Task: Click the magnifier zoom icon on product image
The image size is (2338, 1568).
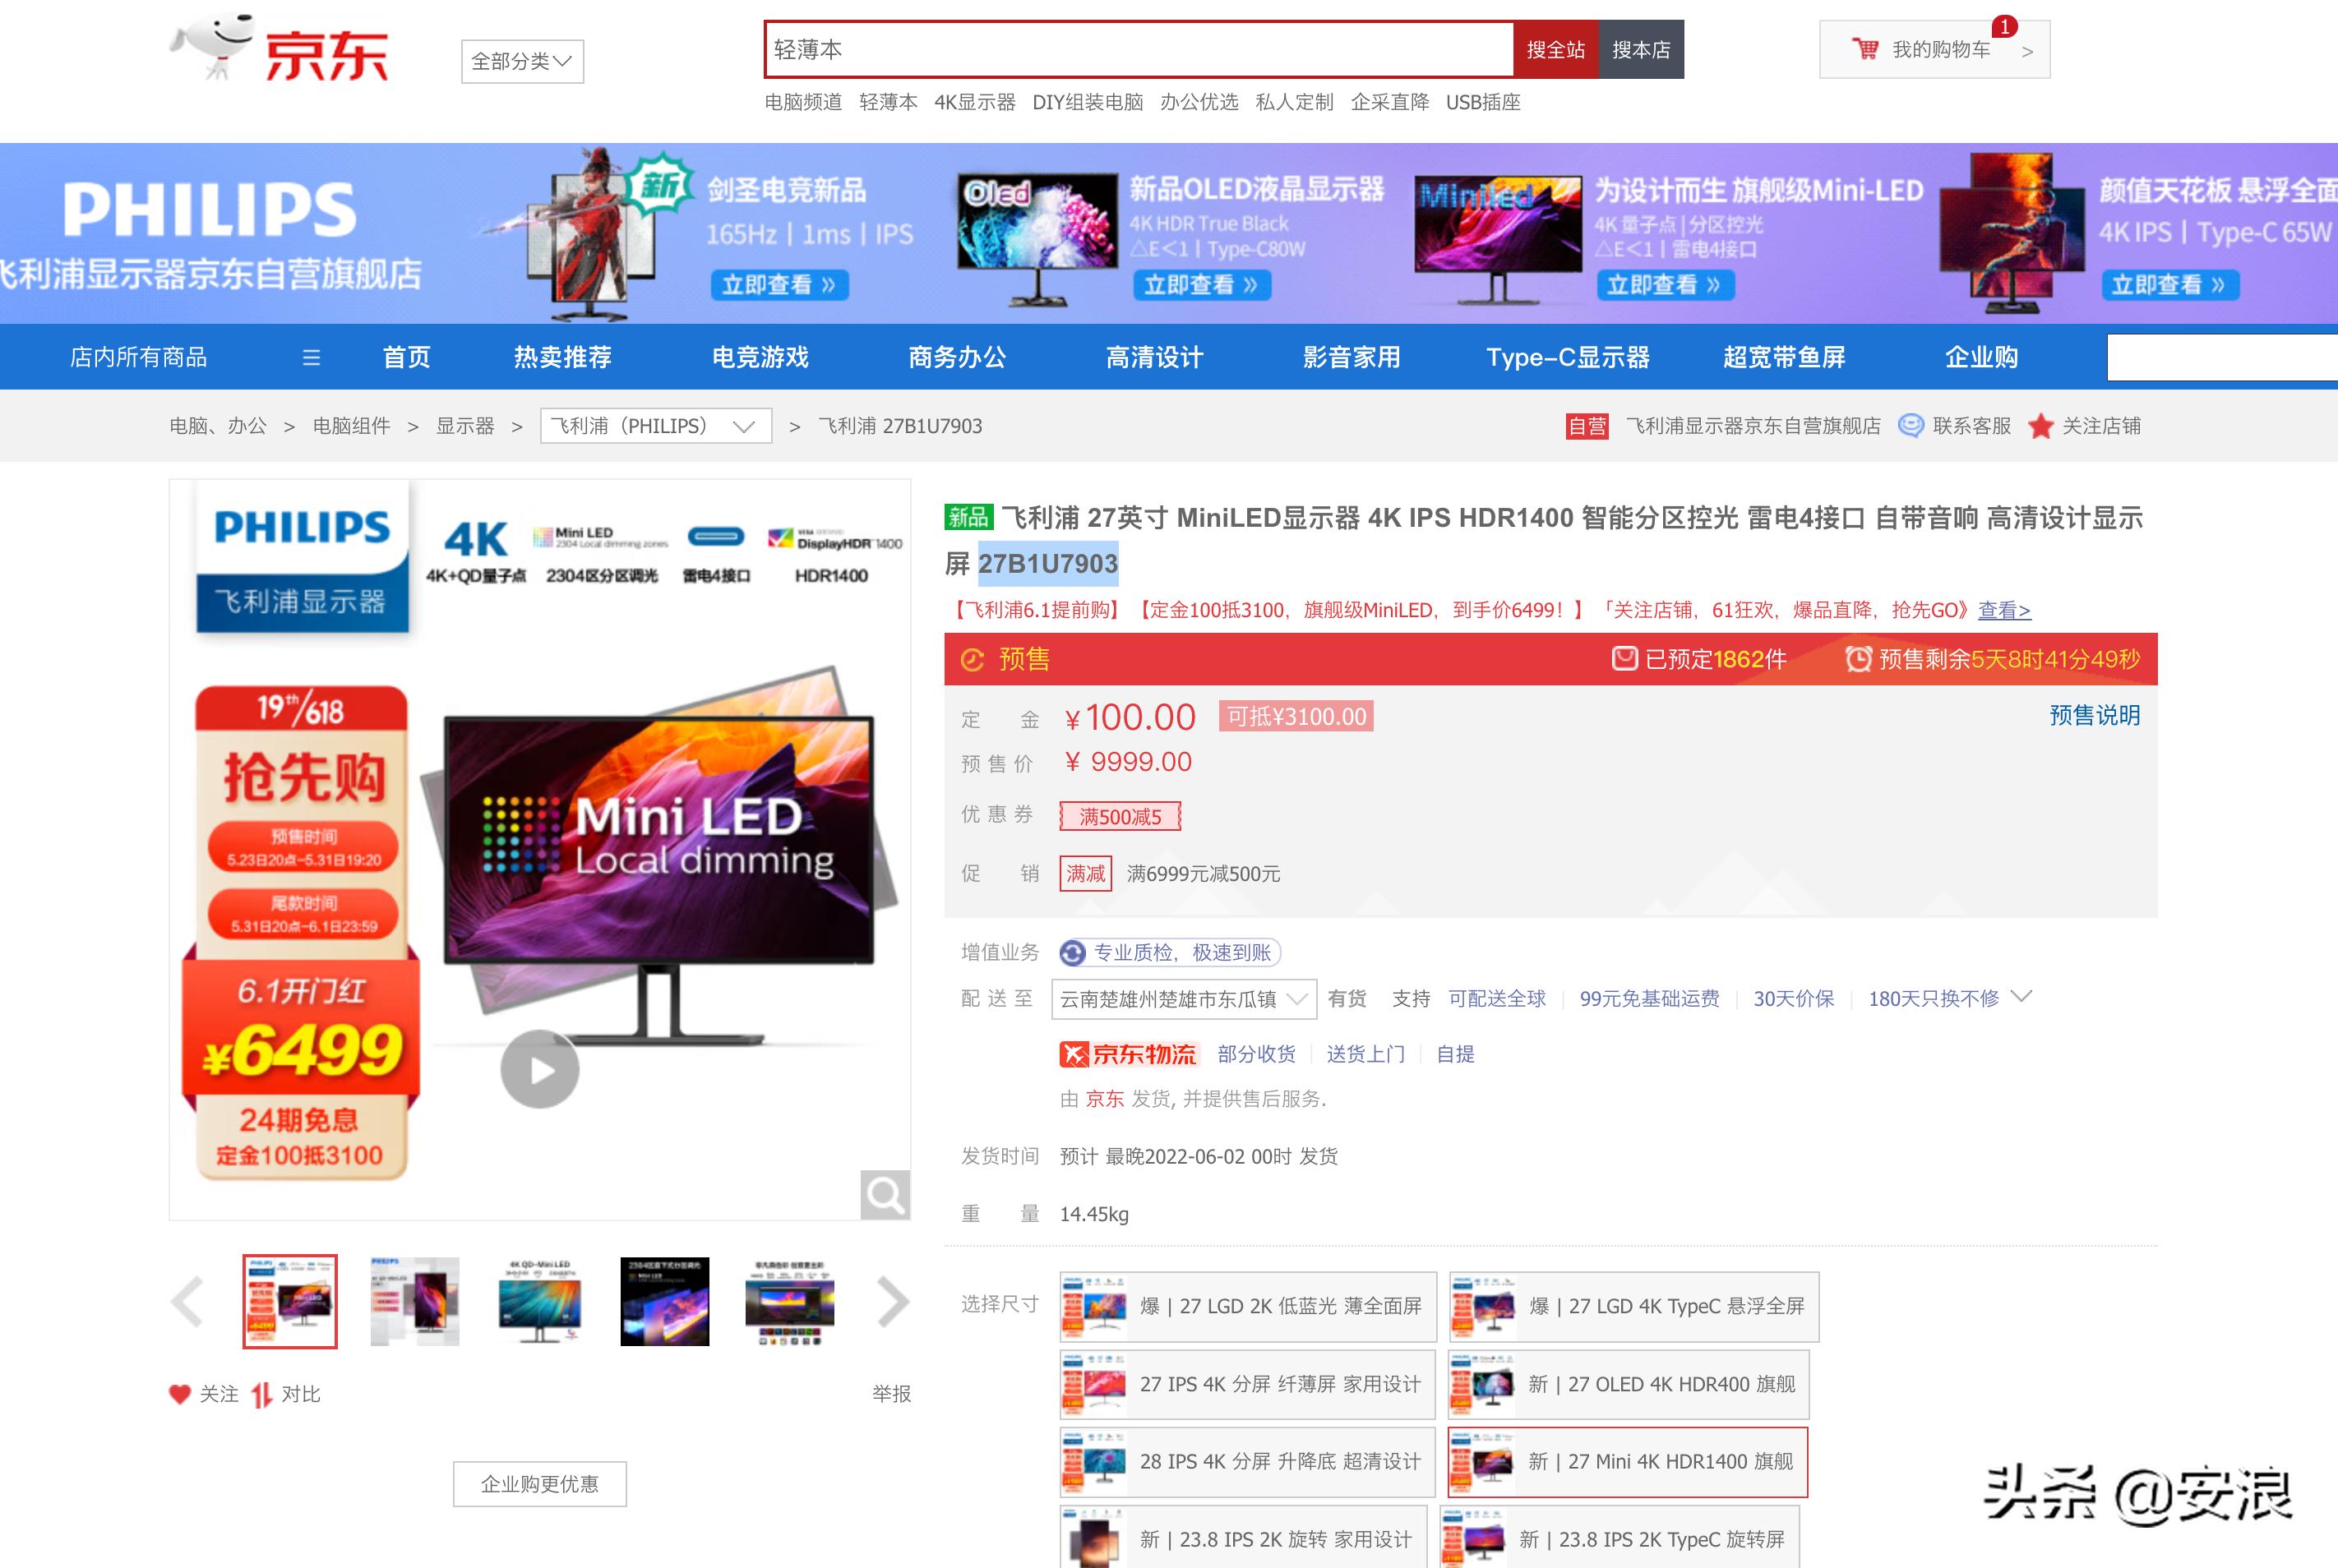Action: [885, 1196]
